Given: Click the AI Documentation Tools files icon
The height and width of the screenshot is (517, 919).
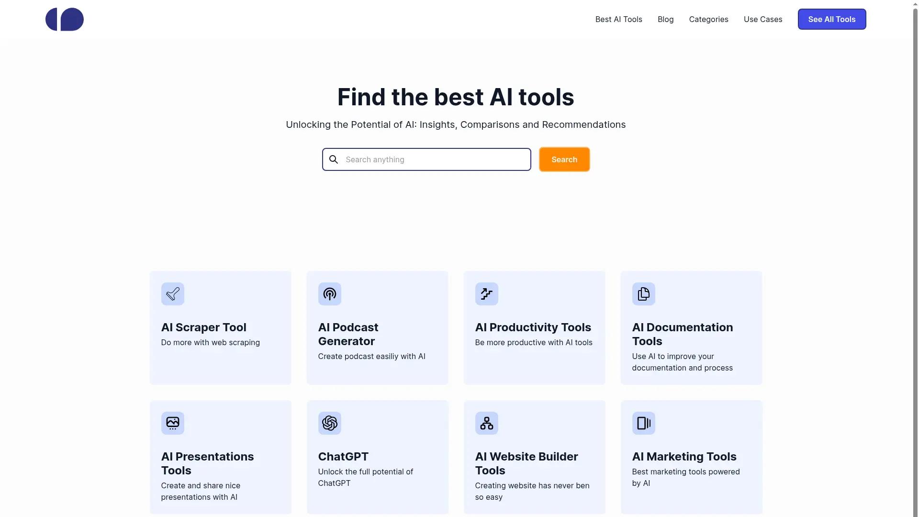Looking at the screenshot, I should (x=644, y=294).
